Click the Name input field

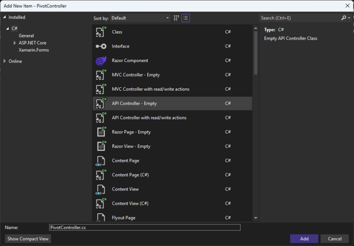point(144,228)
